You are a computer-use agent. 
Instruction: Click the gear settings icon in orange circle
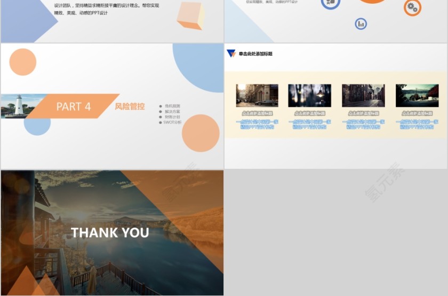pos(412,7)
